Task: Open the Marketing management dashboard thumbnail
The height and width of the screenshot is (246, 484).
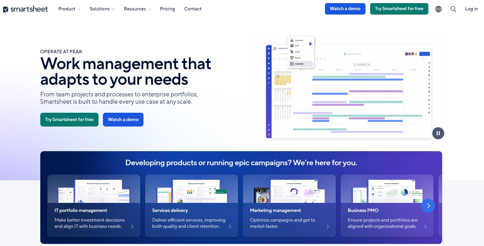Action: [289, 191]
